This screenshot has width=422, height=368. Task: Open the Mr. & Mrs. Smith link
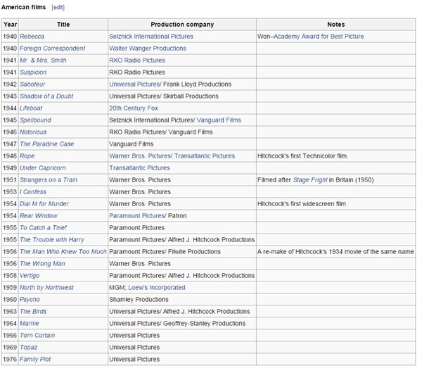click(43, 61)
